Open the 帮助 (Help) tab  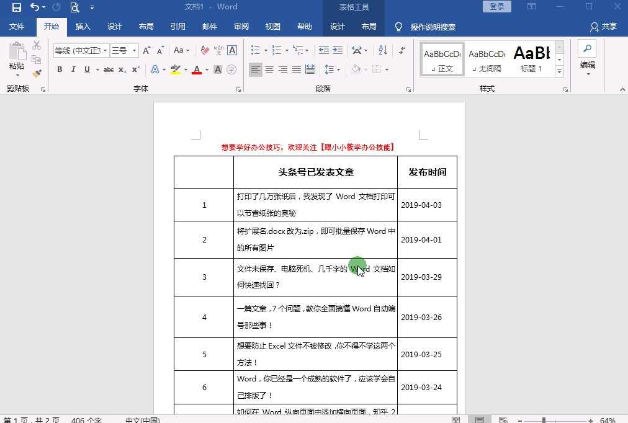click(x=305, y=27)
